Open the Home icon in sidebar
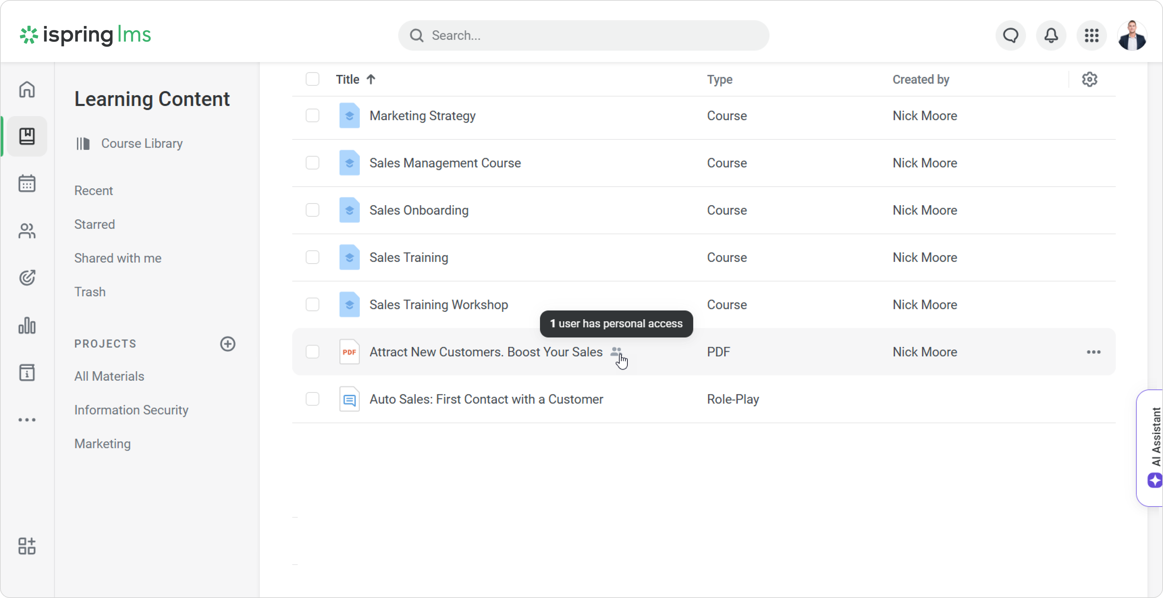This screenshot has width=1163, height=598. tap(27, 89)
